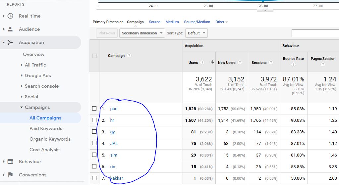Sort by Bounce Rate column header
This screenshot has width=339, height=185.
point(293,59)
